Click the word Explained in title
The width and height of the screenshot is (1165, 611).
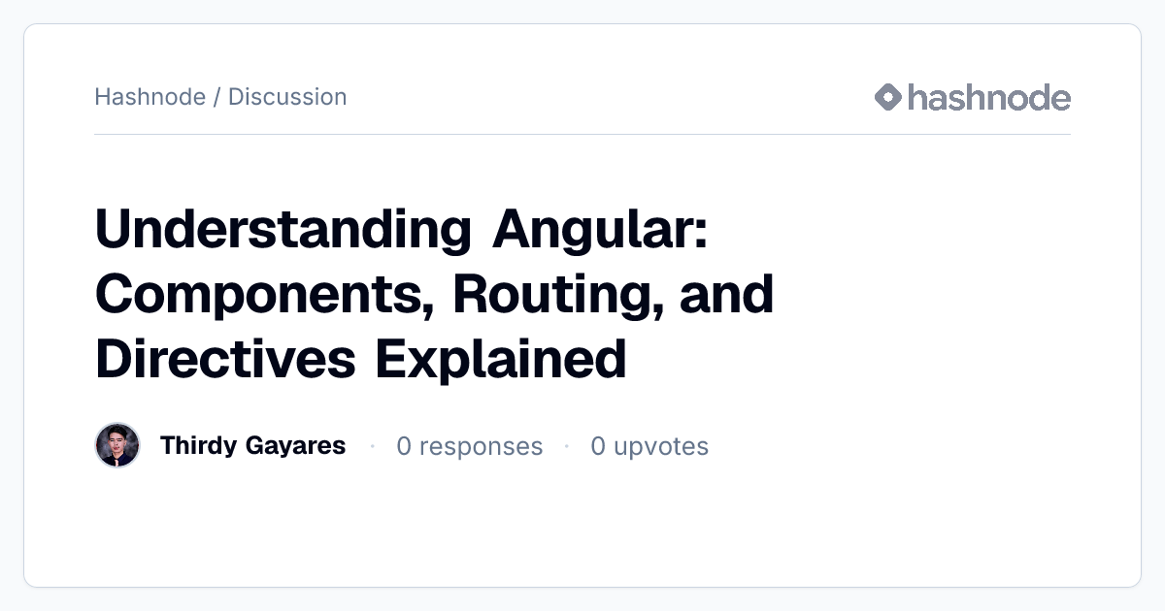coord(501,358)
